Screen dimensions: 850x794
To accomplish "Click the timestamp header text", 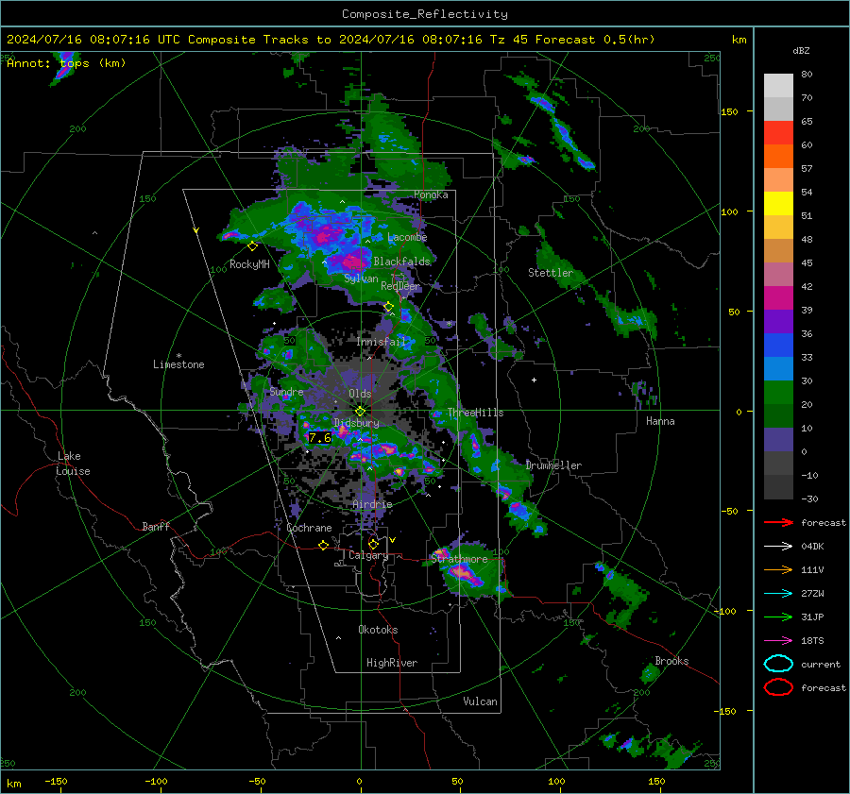I will click(x=331, y=40).
